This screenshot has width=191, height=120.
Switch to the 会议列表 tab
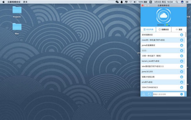point(149,30)
